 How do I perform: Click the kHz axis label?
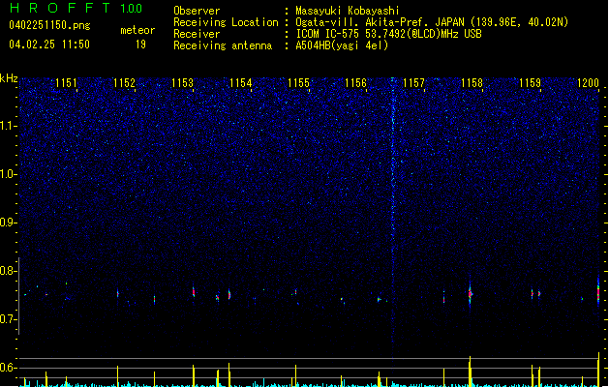[x=9, y=78]
